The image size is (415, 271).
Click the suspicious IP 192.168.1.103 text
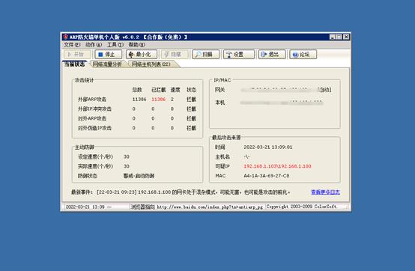click(x=260, y=166)
